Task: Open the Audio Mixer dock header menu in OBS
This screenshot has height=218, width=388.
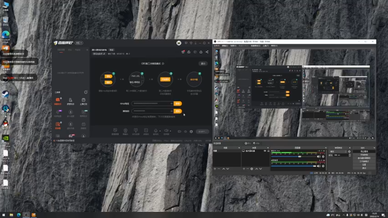Action: click(325, 148)
